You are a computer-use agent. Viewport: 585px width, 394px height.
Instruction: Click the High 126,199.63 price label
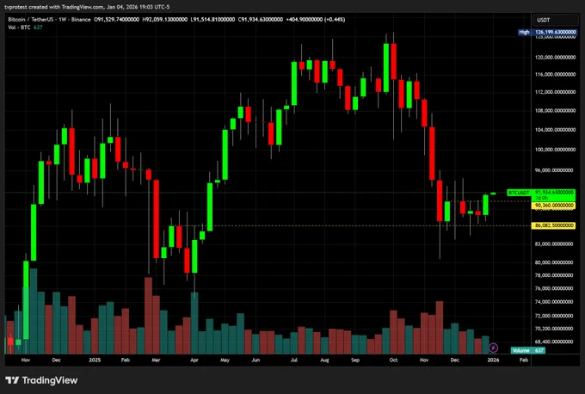[x=547, y=32]
